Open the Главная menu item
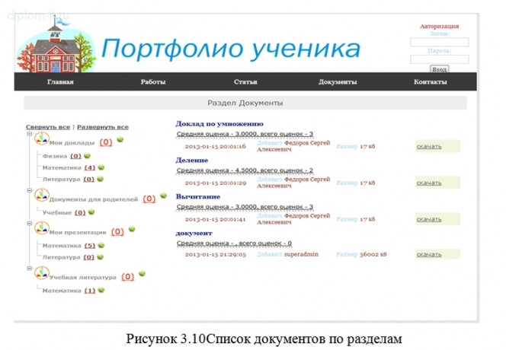This screenshot has width=506, height=350. [60, 82]
